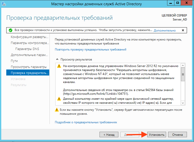Click the wizard icon in title bar
The width and height of the screenshot is (194, 142).
click(x=4, y=4)
